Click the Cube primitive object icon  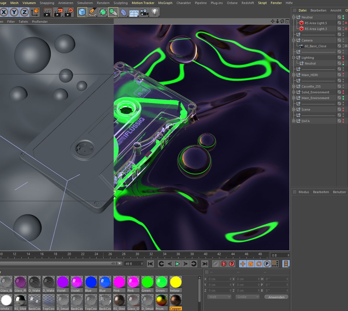tap(82, 12)
